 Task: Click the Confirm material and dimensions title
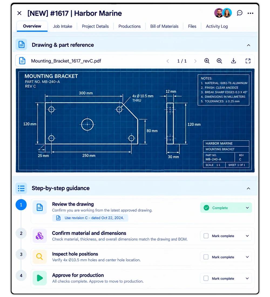(x=89, y=233)
